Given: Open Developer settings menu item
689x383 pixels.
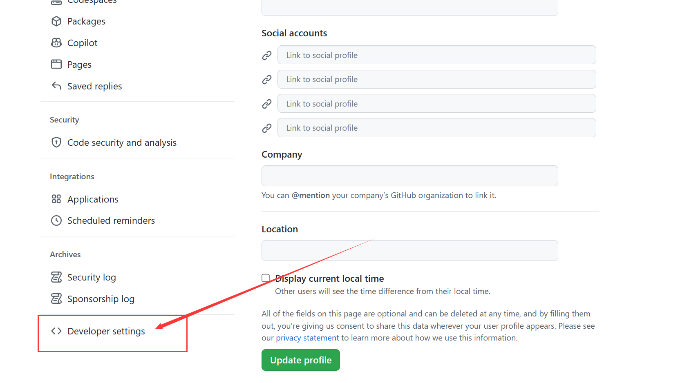Looking at the screenshot, I should click(x=106, y=331).
